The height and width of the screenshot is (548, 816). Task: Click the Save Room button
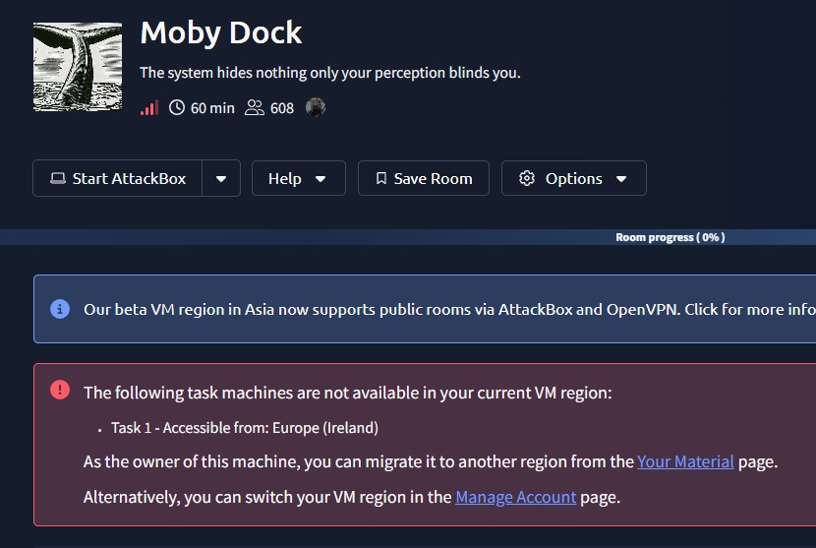[423, 179]
